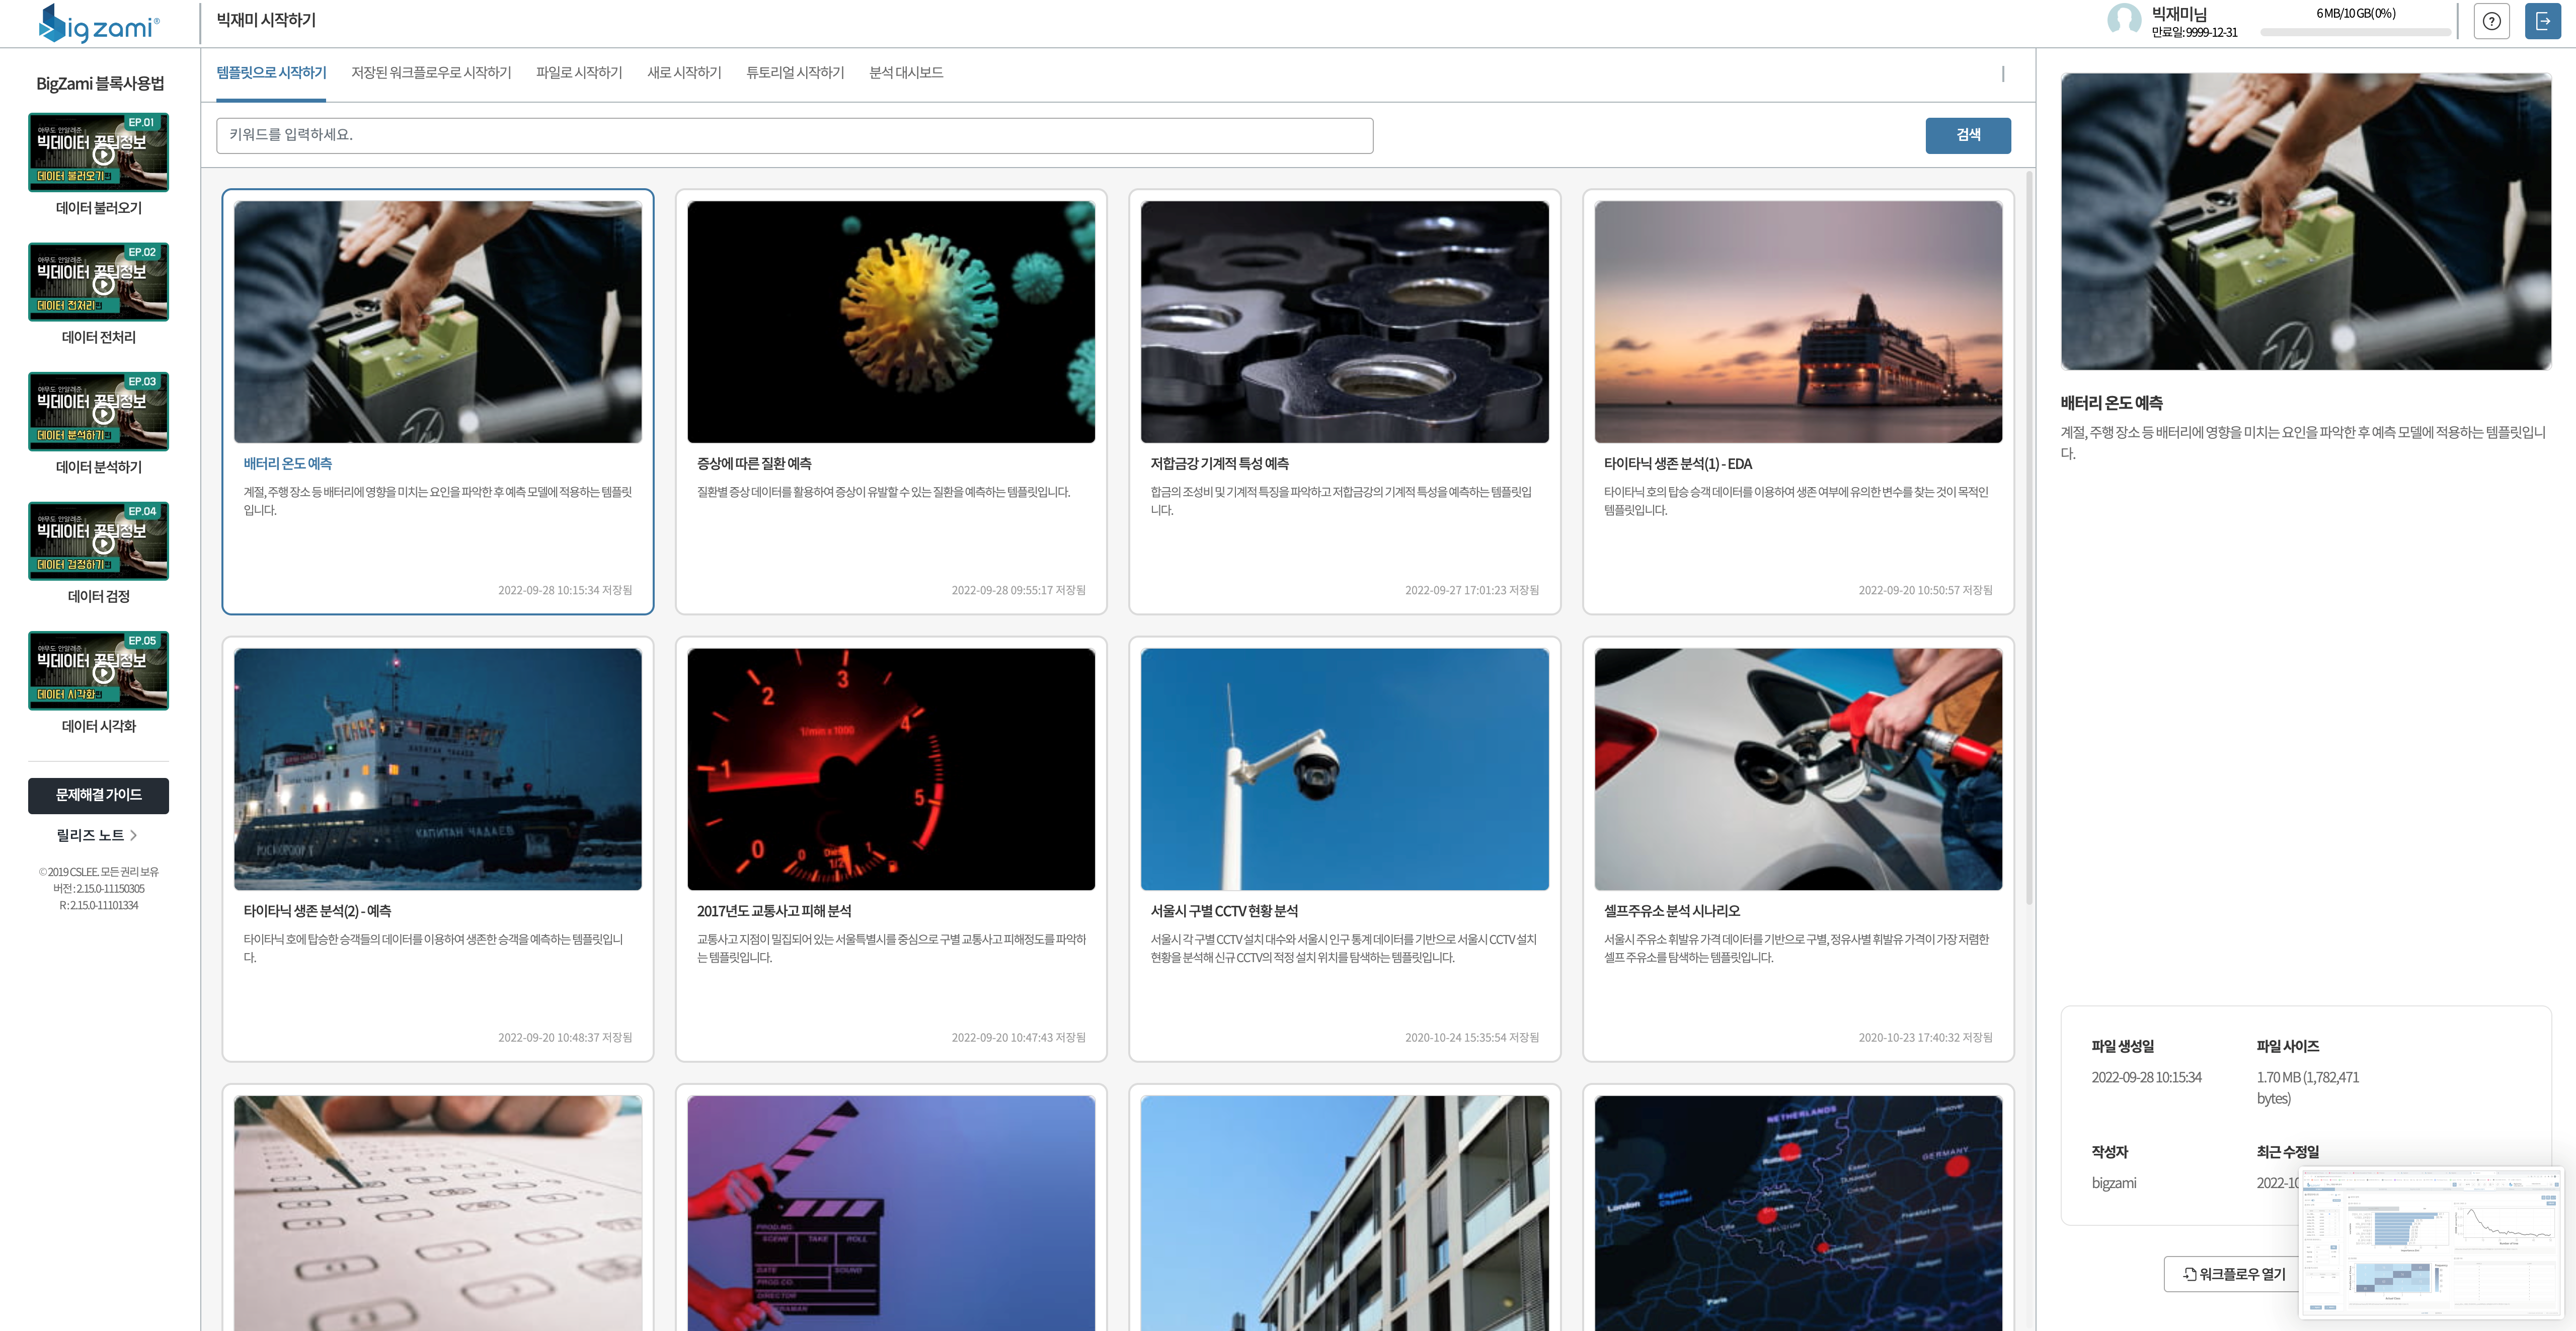Play EP.01 데이터 불러오기 tutorial video
2576x1331 pixels.
[99, 152]
